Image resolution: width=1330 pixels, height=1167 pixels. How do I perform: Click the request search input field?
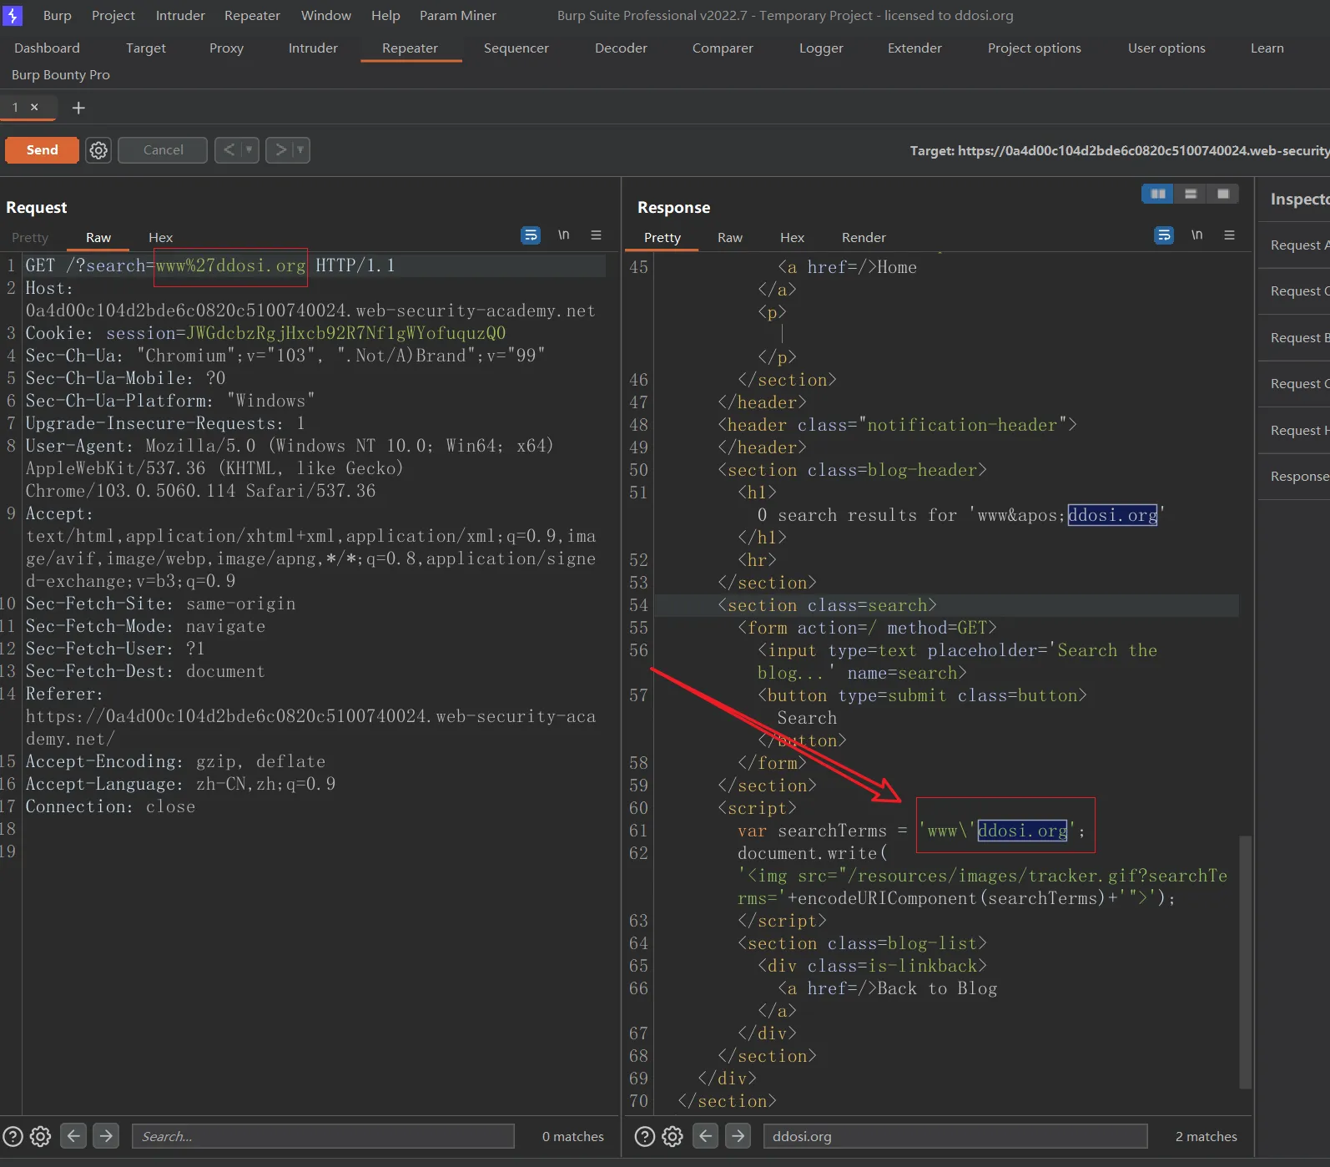323,1136
